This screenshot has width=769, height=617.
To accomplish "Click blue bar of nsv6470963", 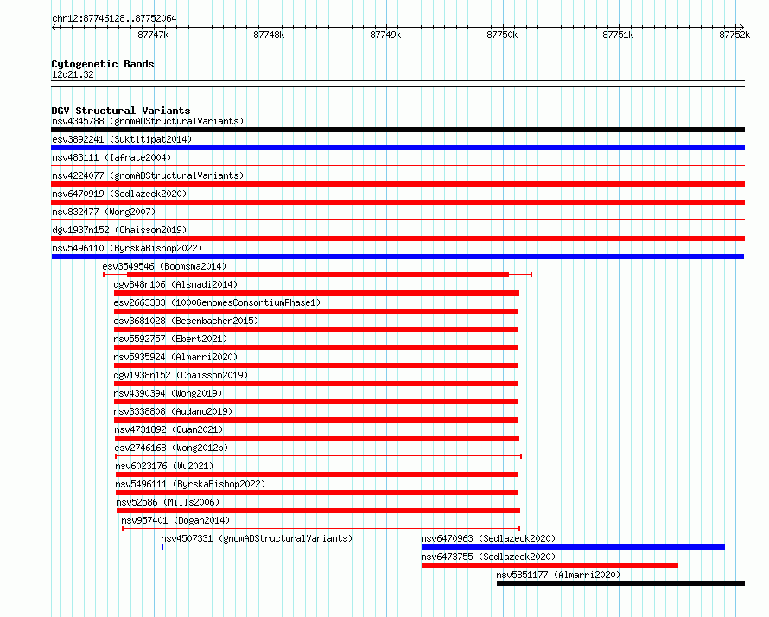I will coord(573,547).
